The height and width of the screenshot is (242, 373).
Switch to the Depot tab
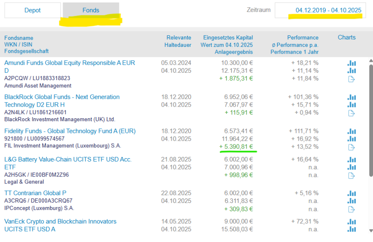(x=32, y=10)
